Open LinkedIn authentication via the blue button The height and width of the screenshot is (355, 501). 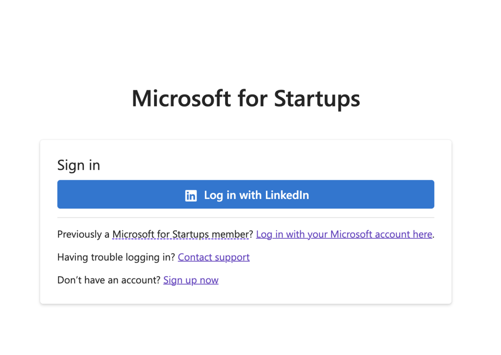[x=246, y=194]
